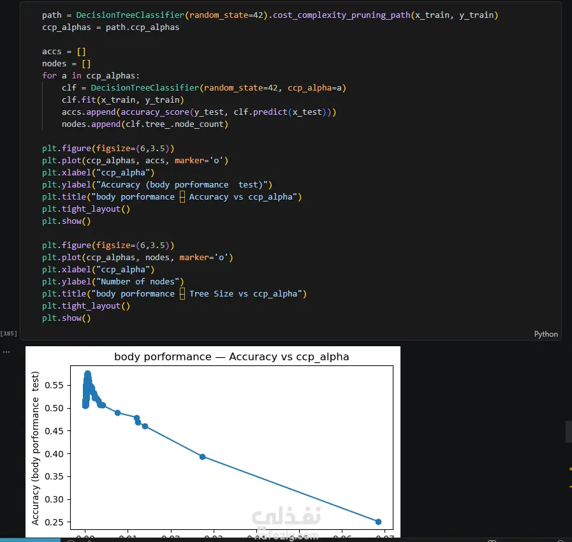Click the cost_complexity_pruning_path method call
572x542 pixels.
pyautogui.click(x=341, y=15)
